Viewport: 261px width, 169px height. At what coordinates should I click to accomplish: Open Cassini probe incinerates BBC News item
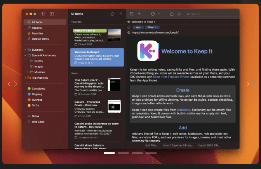(97, 131)
